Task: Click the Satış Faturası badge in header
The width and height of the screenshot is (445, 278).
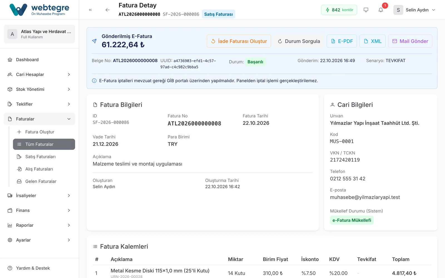Action: tap(218, 14)
